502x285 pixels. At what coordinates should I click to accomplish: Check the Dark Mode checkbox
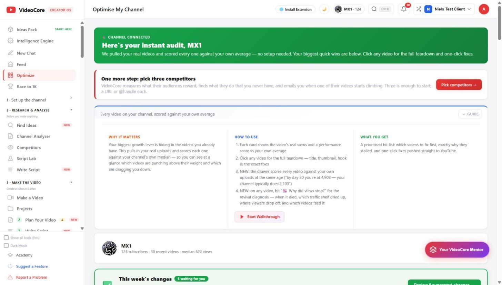pos(6,246)
